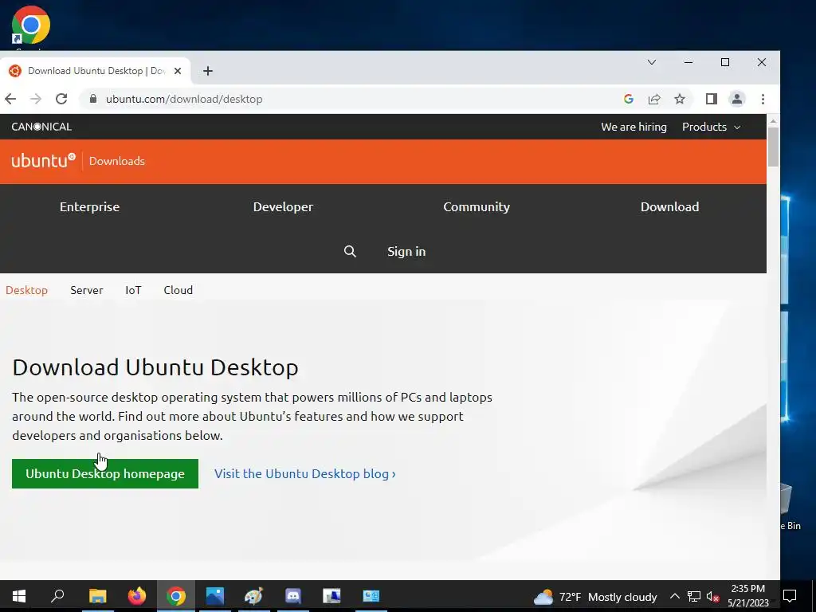
Task: Launch Firefox from taskbar
Action: point(137,596)
